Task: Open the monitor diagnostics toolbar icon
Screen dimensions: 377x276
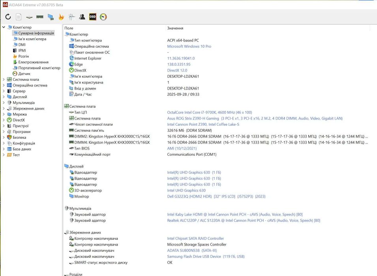Action: point(51,17)
